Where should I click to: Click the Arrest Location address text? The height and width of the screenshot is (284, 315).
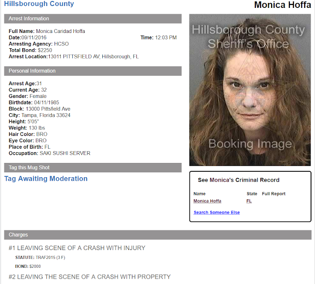pyautogui.click(x=73, y=57)
